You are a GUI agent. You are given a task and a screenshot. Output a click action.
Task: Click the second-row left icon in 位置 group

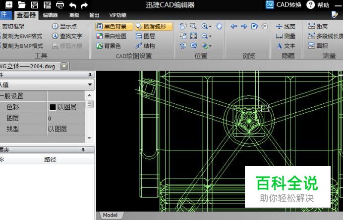coord(183,36)
